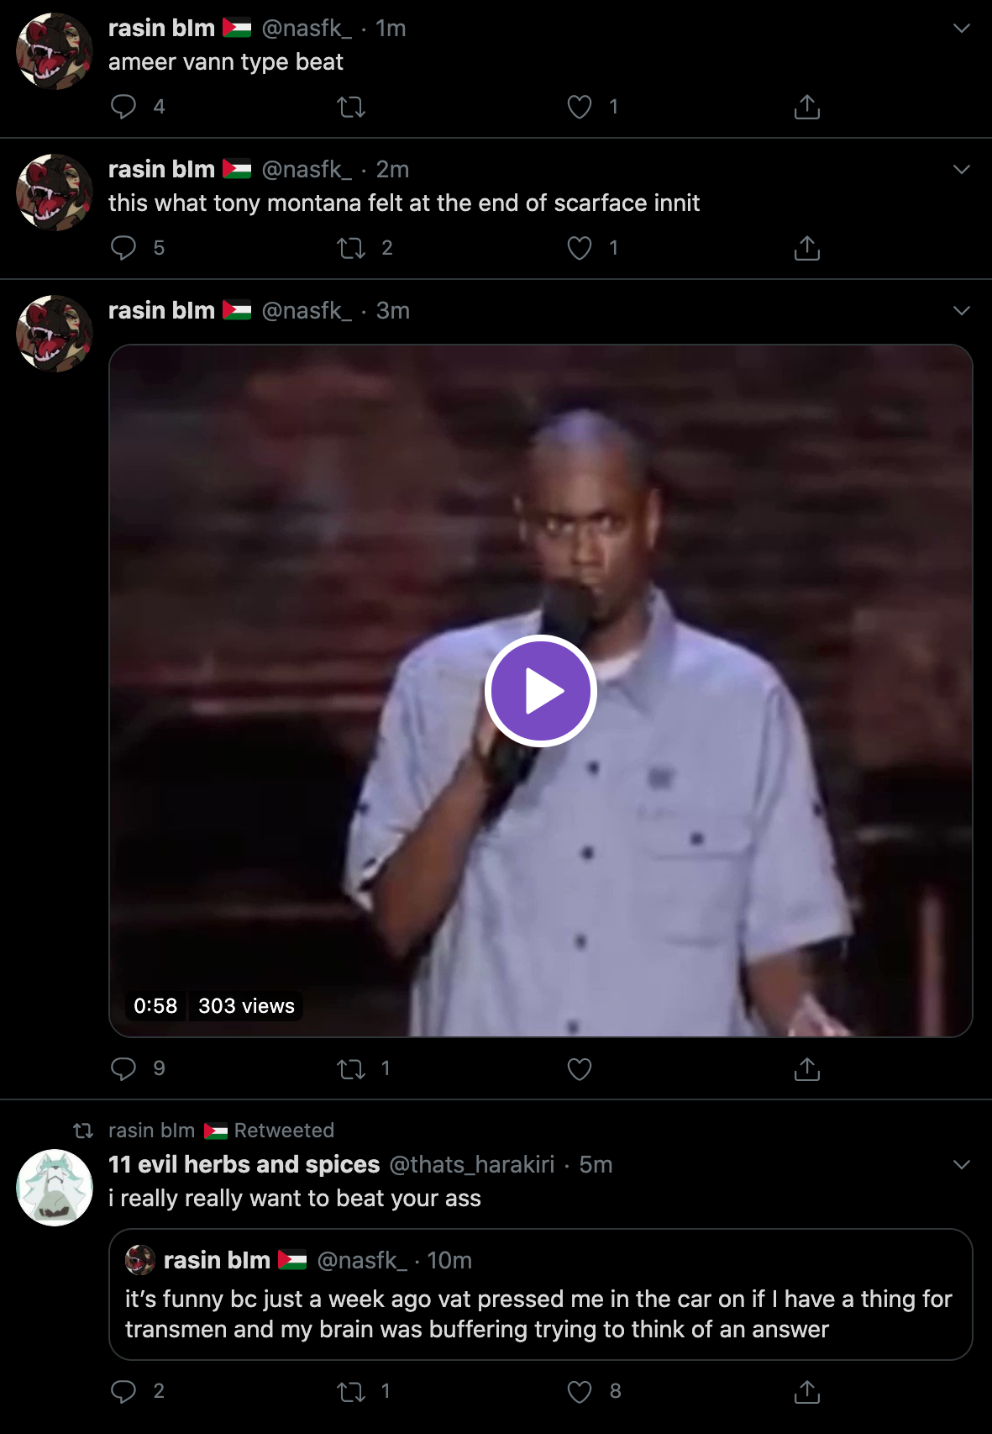Open the quoted tweet about vat in the car
This screenshot has height=1434, width=992.
(541, 1294)
